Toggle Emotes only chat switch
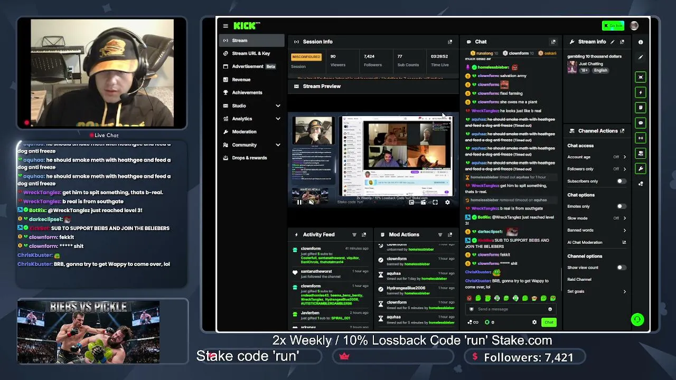The height and width of the screenshot is (380, 676). coord(621,206)
